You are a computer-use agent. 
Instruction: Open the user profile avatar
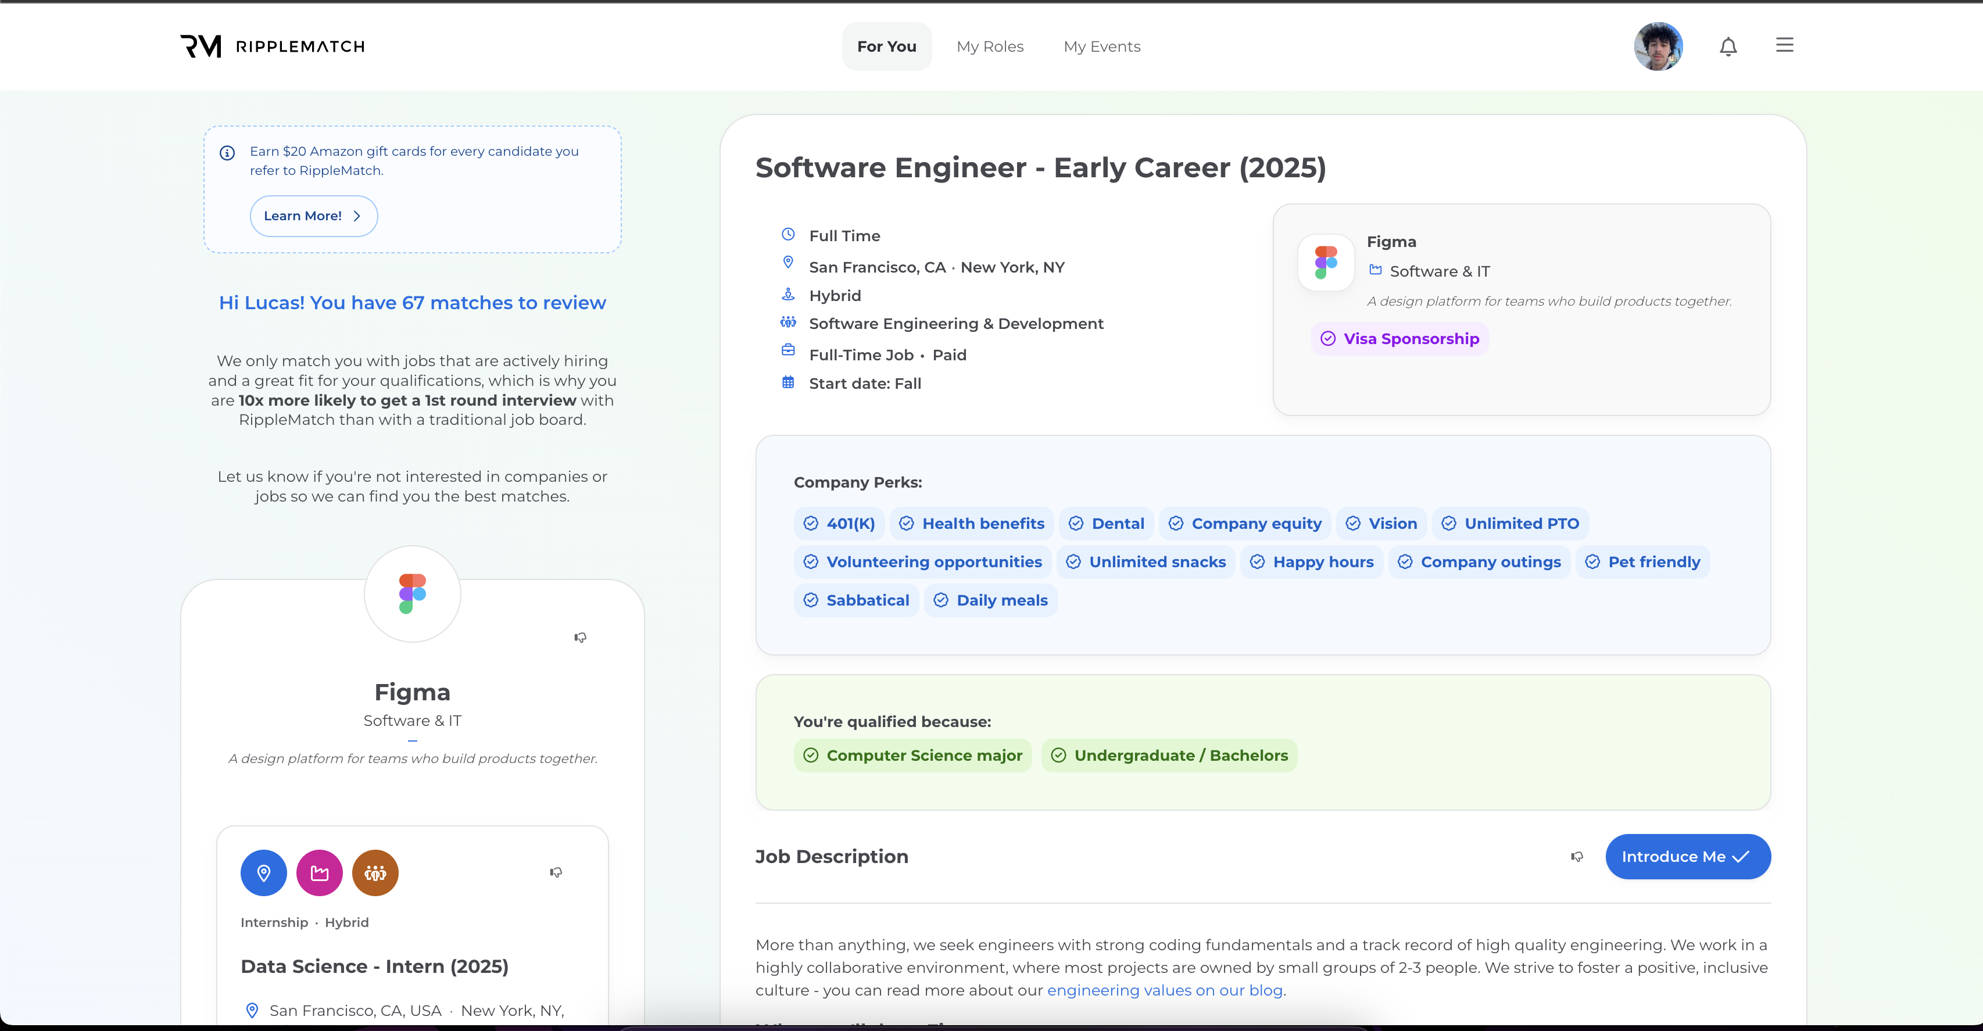[x=1658, y=46]
